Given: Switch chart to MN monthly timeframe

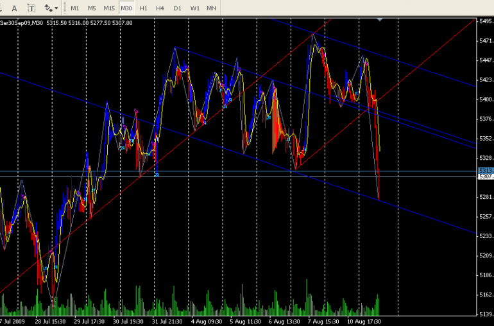Looking at the screenshot, I should 211,8.
